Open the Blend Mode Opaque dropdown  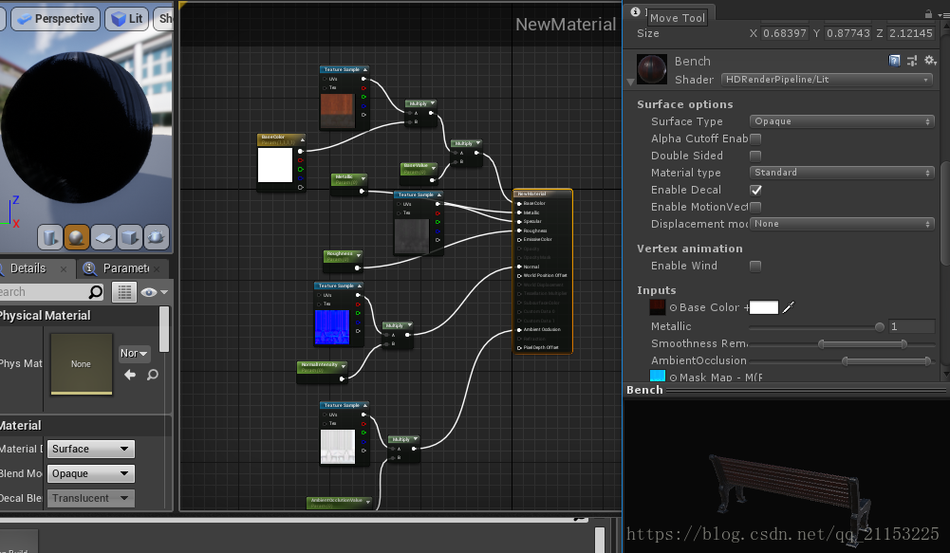click(x=91, y=473)
